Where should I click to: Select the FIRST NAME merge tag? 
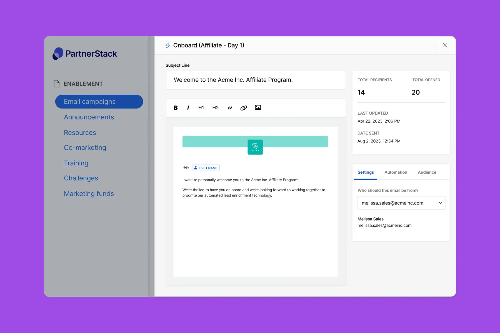pyautogui.click(x=206, y=168)
